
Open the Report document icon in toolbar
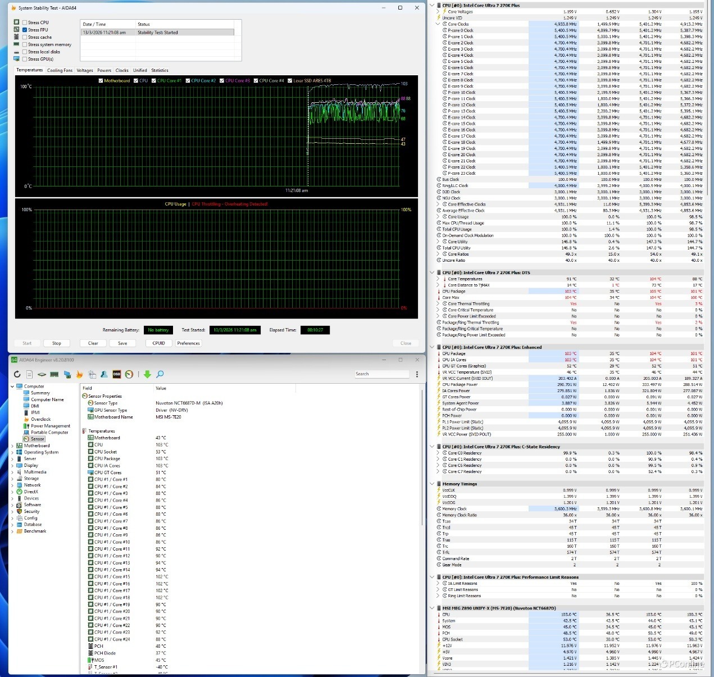click(x=29, y=374)
